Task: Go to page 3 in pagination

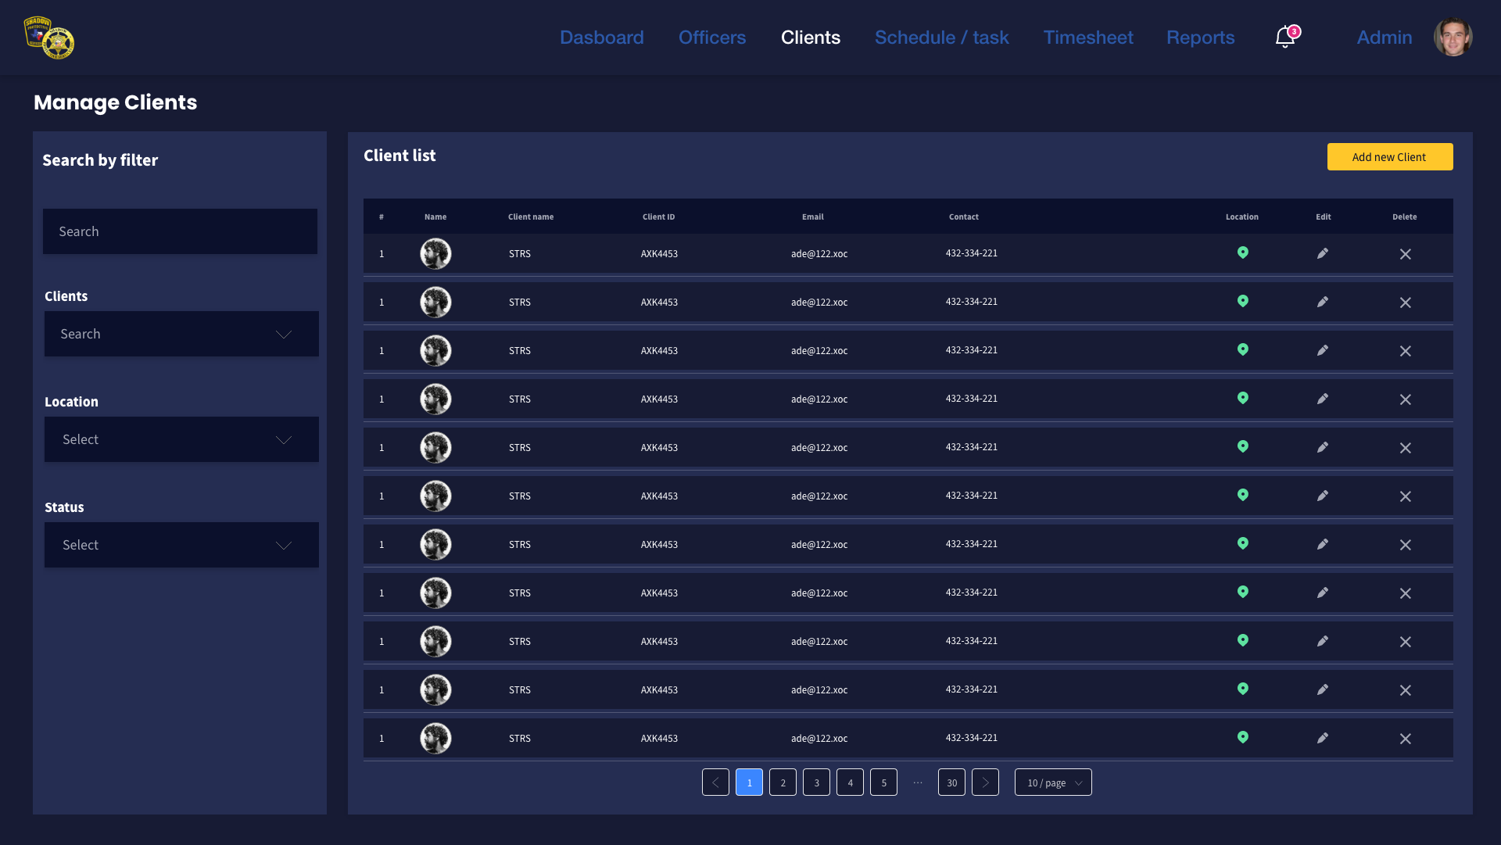Action: (x=816, y=782)
